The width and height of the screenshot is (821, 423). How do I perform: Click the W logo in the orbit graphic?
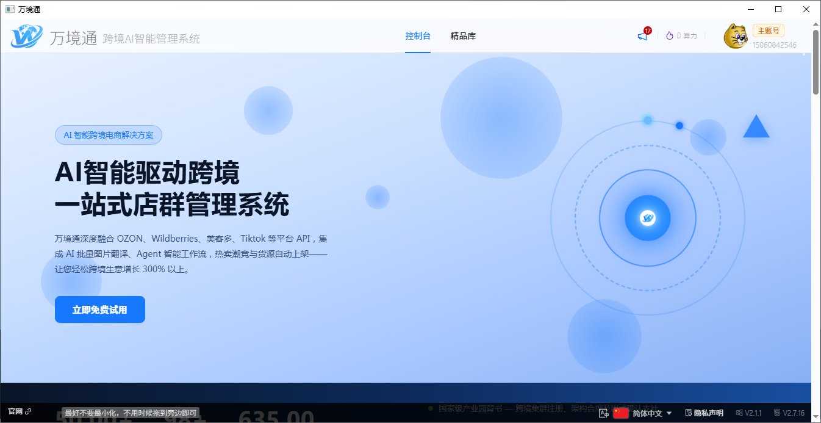click(648, 218)
